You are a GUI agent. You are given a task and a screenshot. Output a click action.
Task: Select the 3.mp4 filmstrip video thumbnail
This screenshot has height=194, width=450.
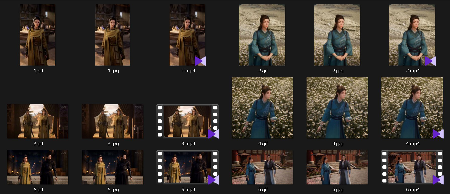[187, 121]
